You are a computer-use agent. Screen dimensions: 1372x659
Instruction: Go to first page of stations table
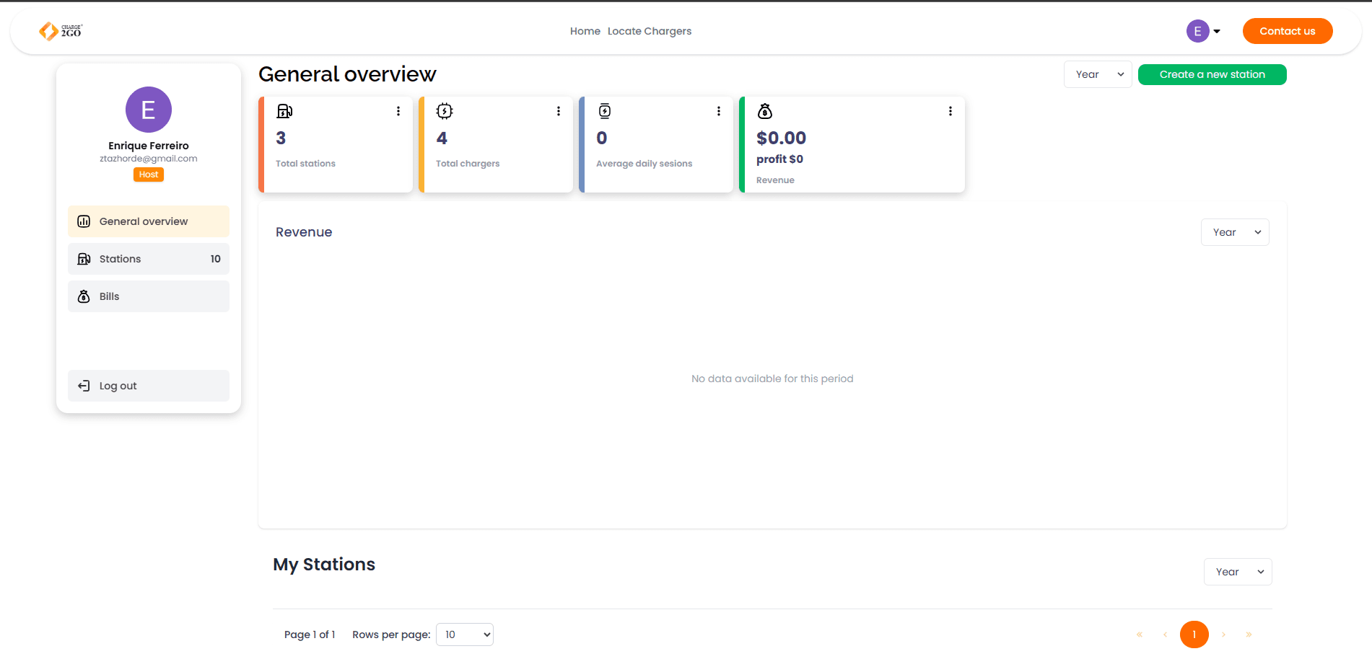(1140, 634)
